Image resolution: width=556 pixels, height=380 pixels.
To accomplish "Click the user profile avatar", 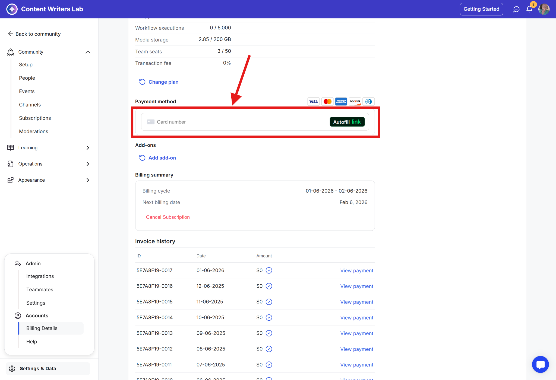I will [544, 9].
